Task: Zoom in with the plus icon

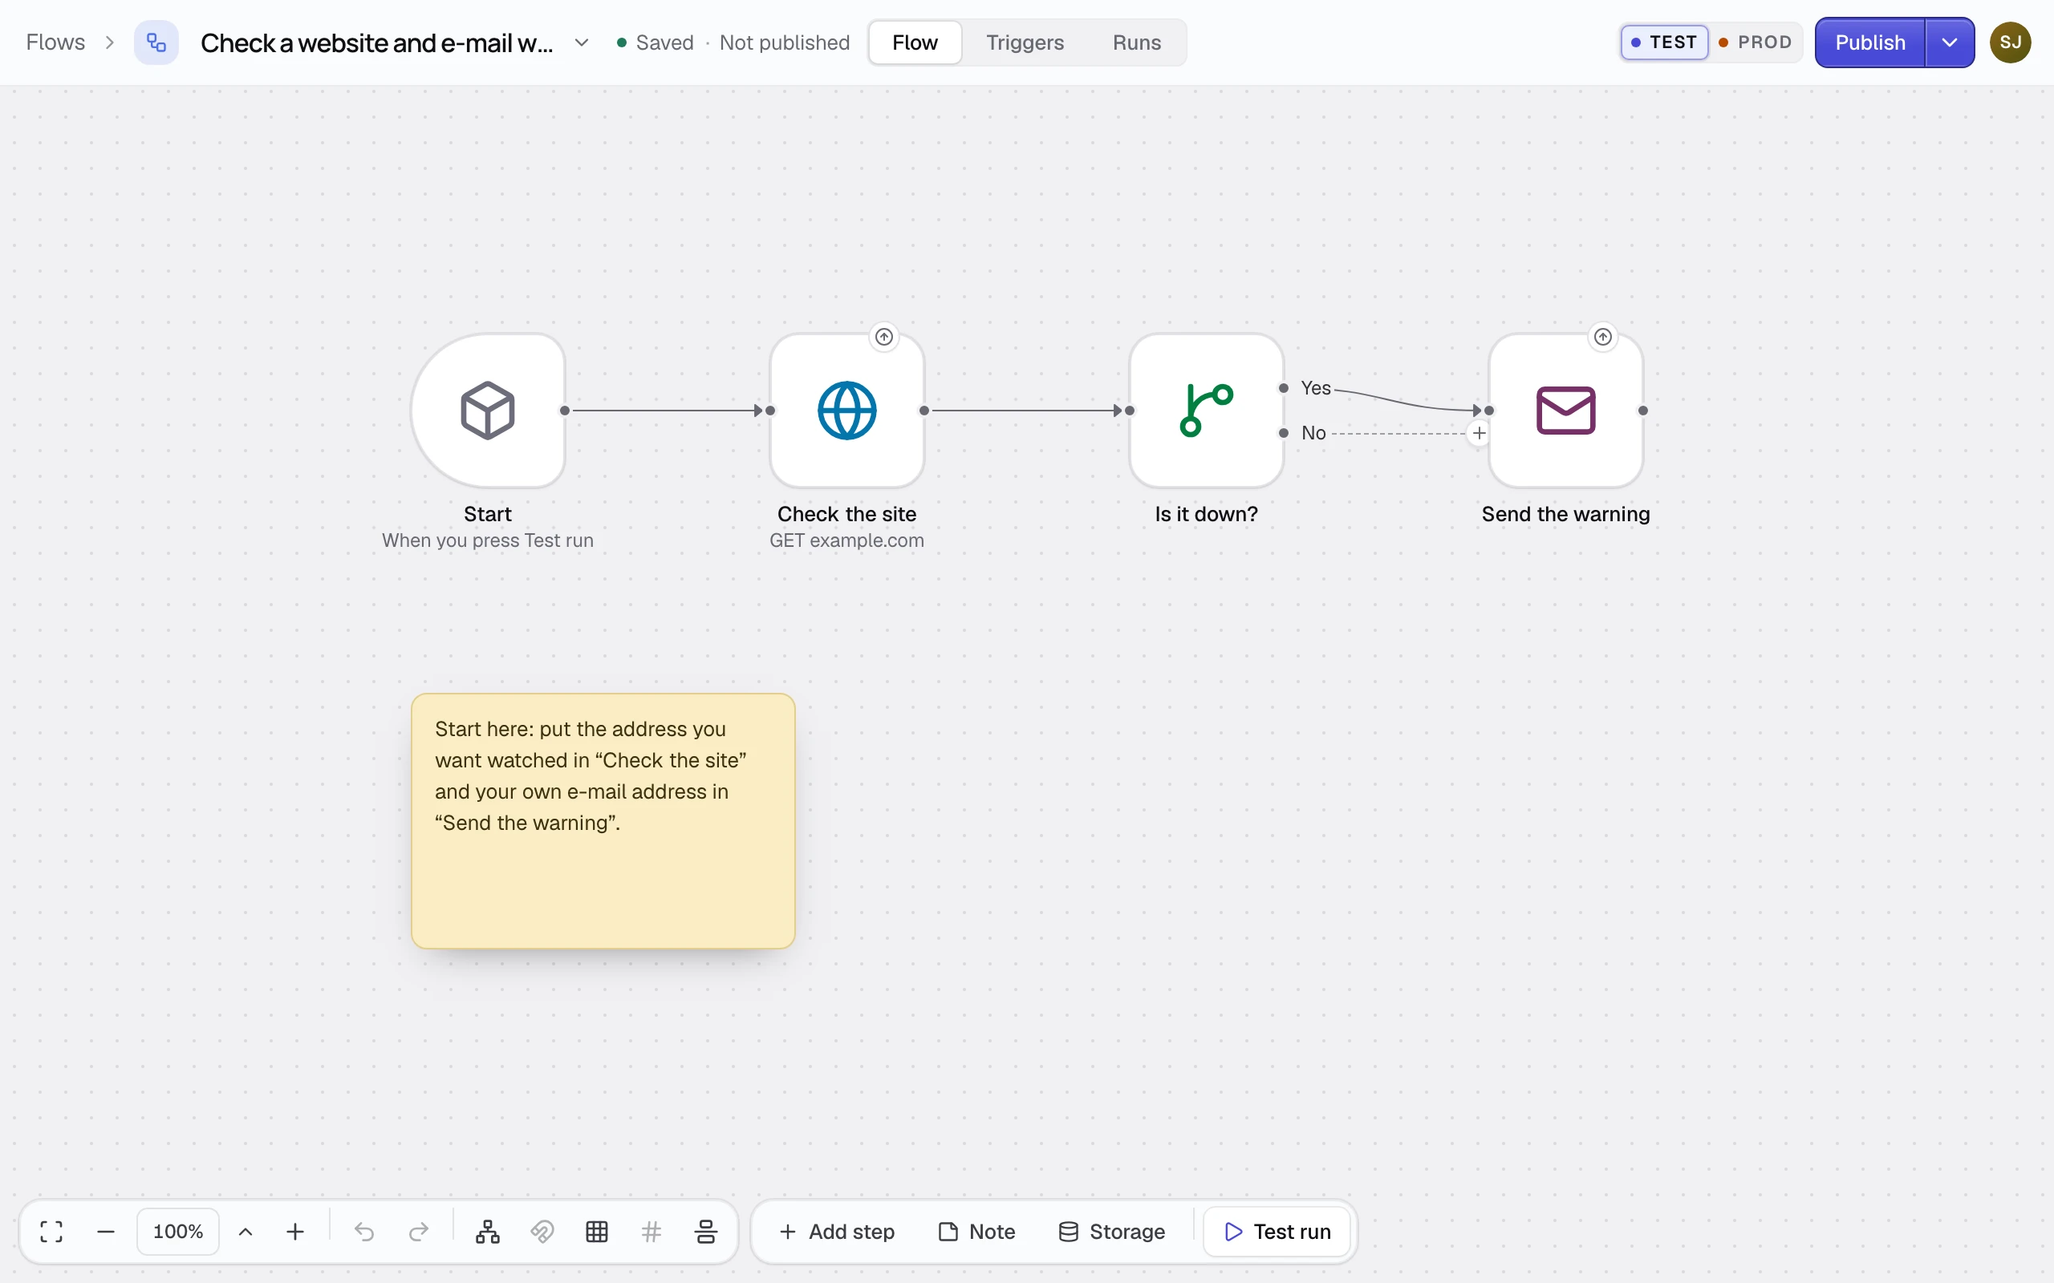Action: tap(295, 1231)
